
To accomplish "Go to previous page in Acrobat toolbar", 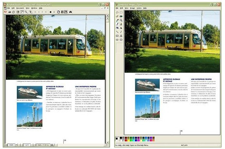I will point(39,12).
